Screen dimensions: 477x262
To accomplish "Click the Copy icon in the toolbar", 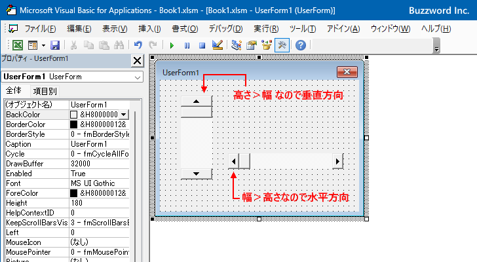I will click(x=88, y=46).
